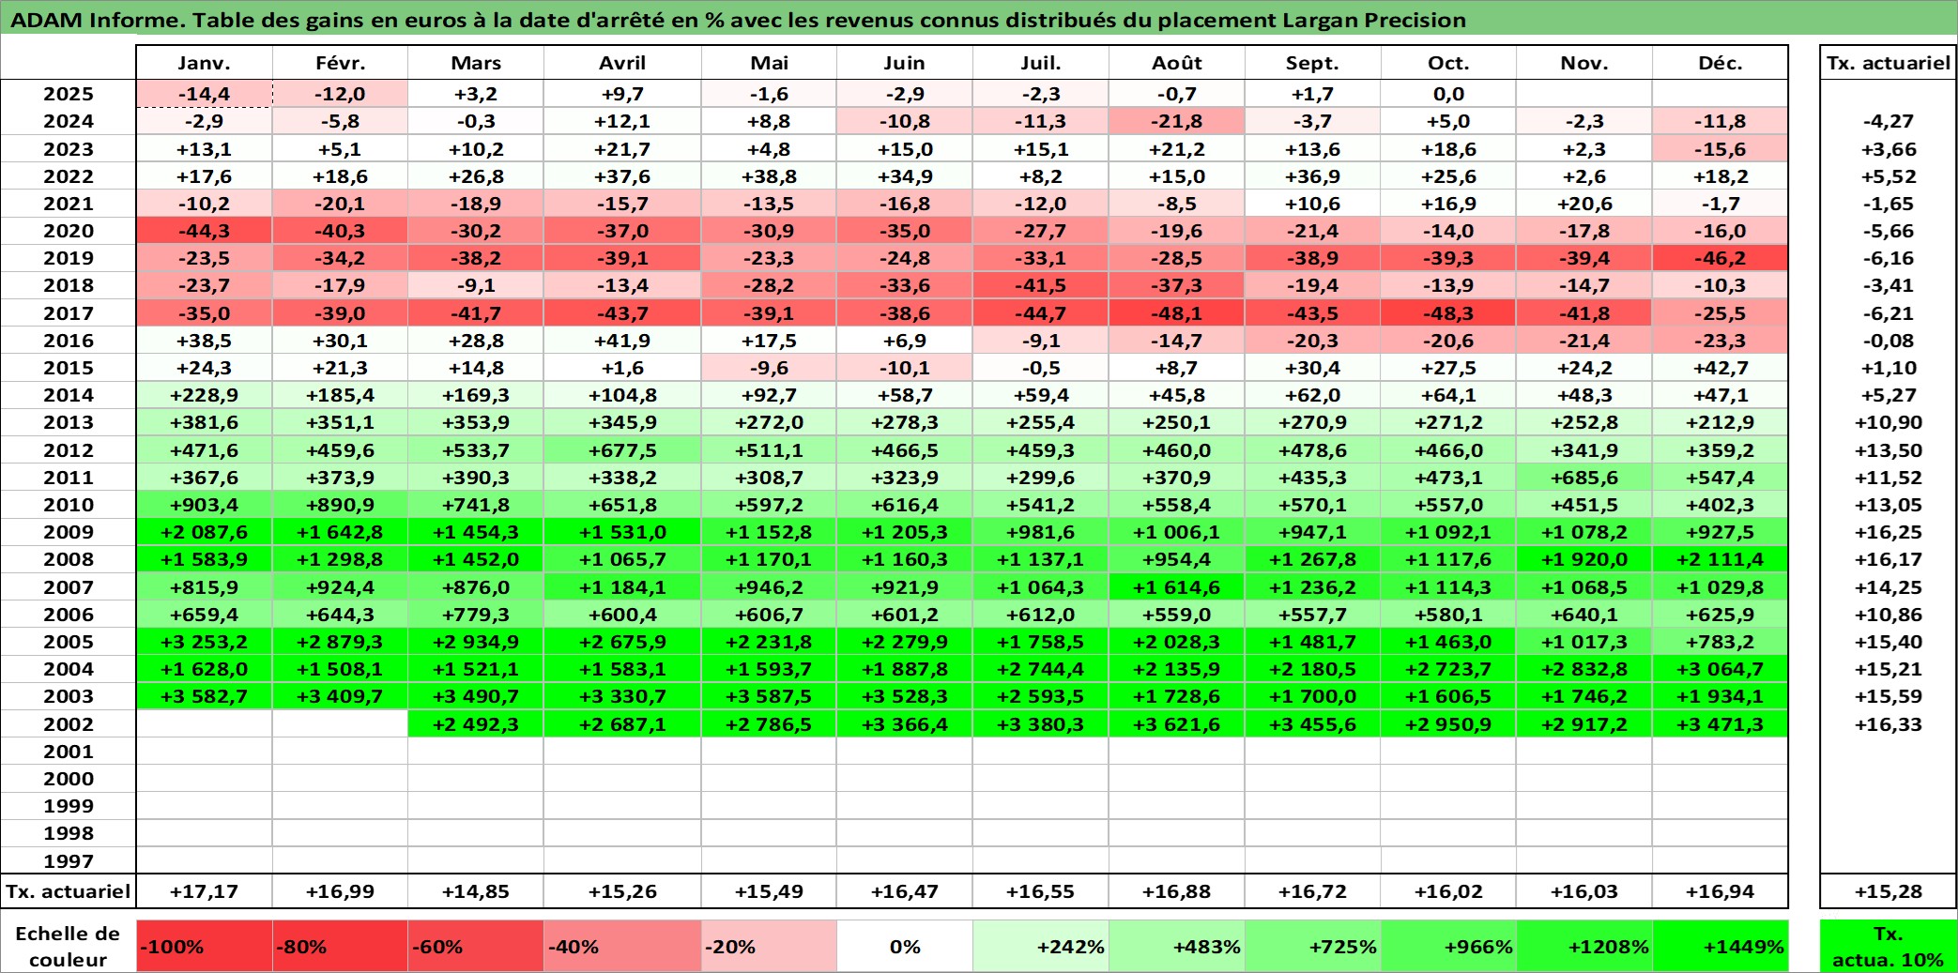Click the cell showing +42,7
Screen dimensions: 1958x973
pyautogui.click(x=1721, y=368)
